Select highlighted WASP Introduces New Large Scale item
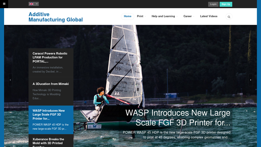This screenshot has width=261, height=147. (51, 120)
